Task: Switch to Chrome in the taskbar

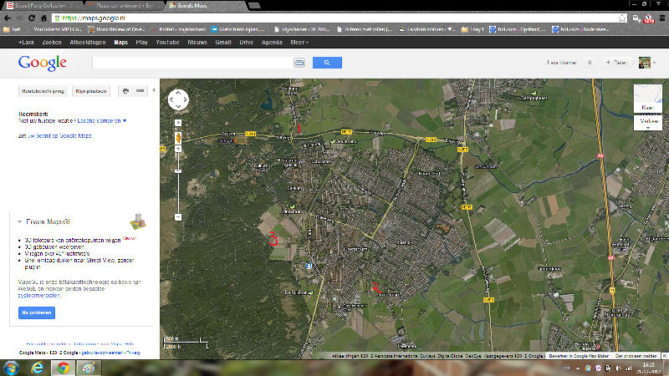Action: point(64,368)
